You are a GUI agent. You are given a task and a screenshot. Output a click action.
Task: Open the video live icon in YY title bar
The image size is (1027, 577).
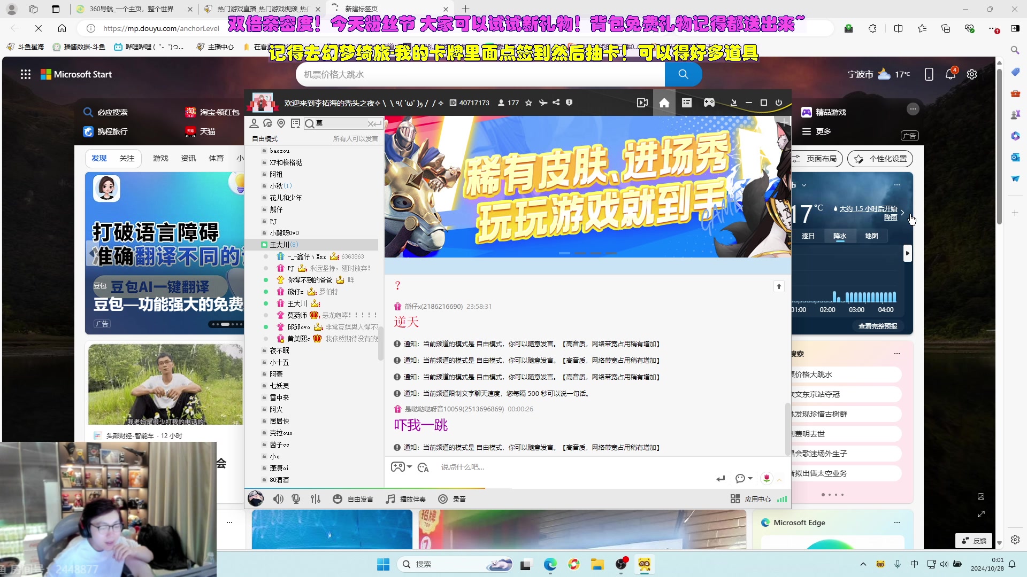point(642,103)
